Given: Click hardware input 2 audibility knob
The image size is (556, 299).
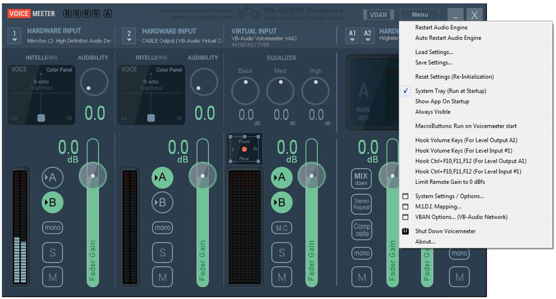Looking at the screenshot, I should point(204,82).
